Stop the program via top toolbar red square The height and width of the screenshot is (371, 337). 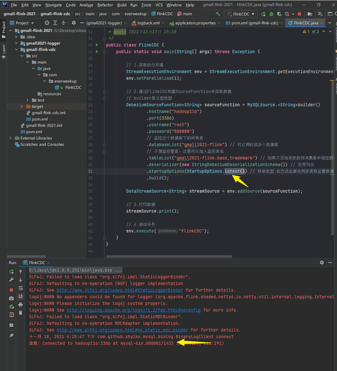[x=299, y=14]
